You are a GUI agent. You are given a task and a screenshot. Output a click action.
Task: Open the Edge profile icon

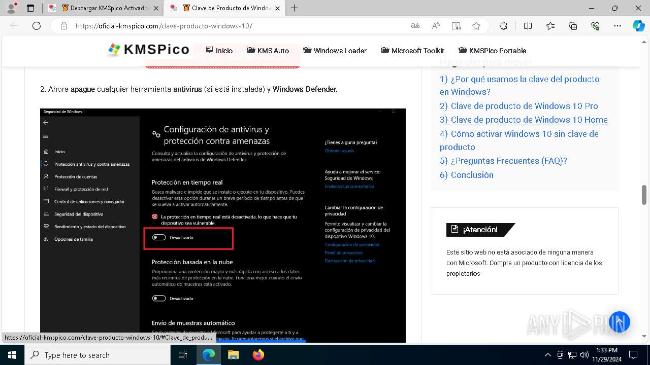point(11,8)
